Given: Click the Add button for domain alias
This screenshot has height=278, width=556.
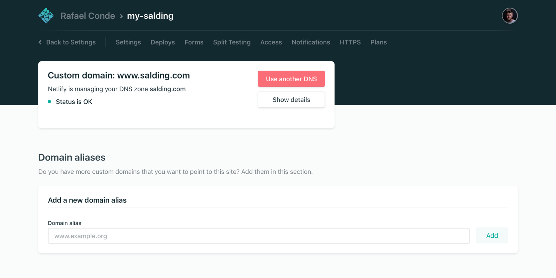Looking at the screenshot, I should coord(492,235).
